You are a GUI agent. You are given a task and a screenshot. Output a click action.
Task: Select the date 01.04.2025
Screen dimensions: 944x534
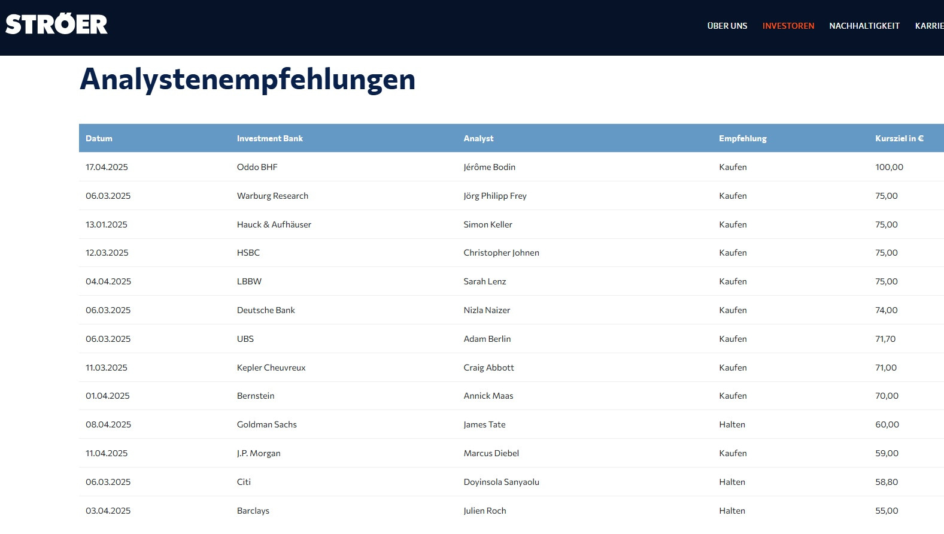[108, 396]
